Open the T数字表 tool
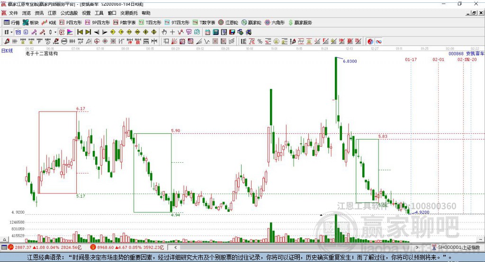This screenshot has height=262, width=485. (x=204, y=23)
